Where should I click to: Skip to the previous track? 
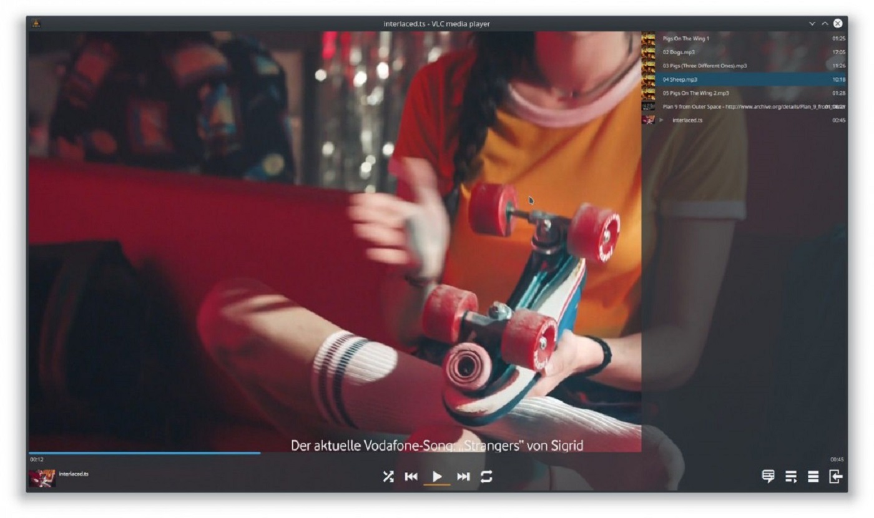[x=411, y=477]
